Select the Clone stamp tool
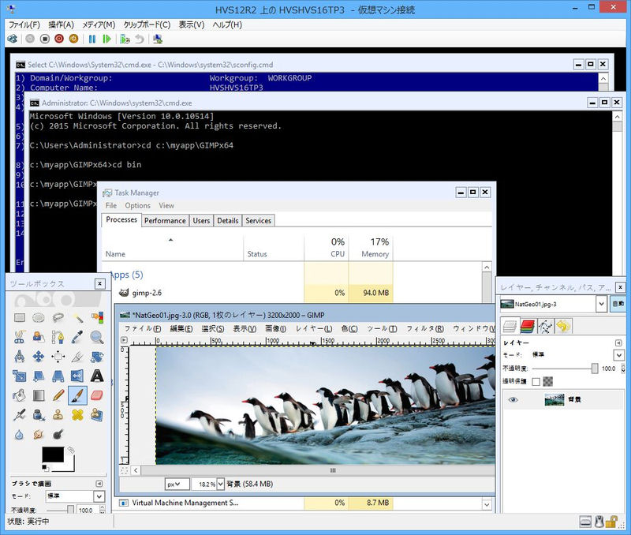Image resolution: width=631 pixels, height=535 pixels. point(58,414)
